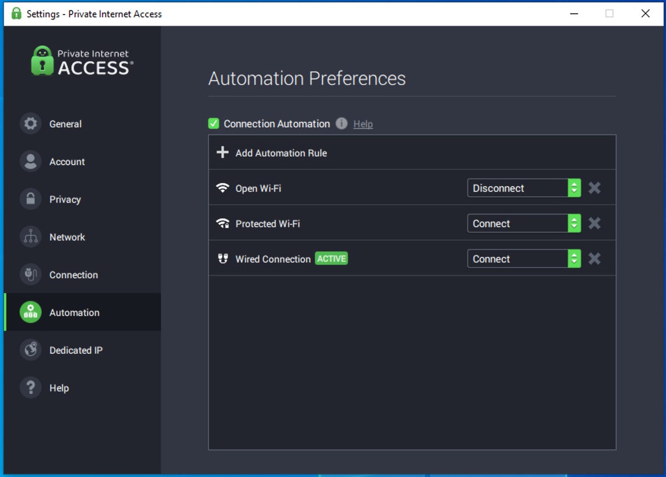Click the info icon beside Connection Automation
The width and height of the screenshot is (666, 477).
coord(342,123)
